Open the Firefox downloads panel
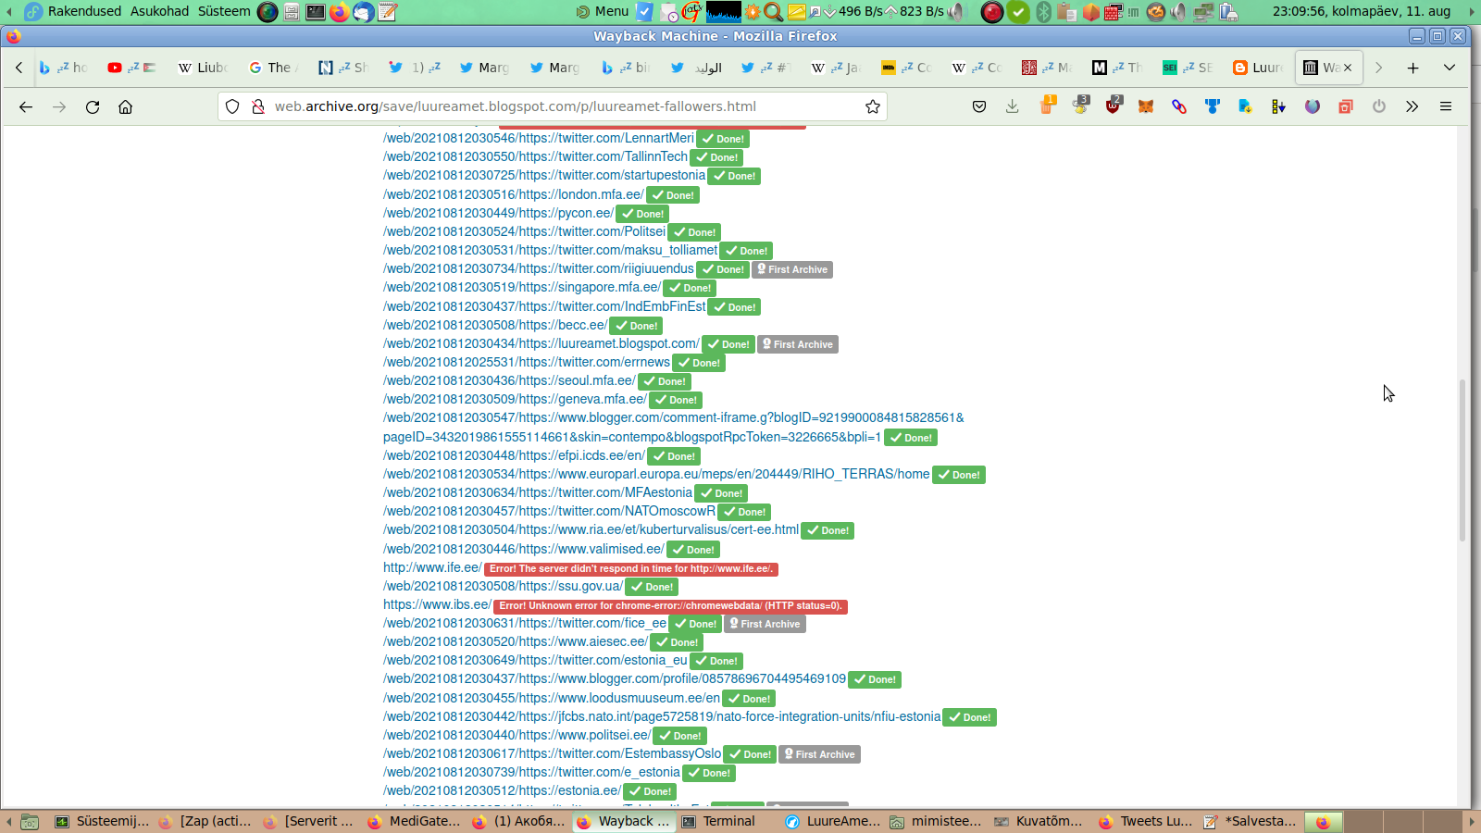This screenshot has height=833, width=1481. tap(1013, 106)
